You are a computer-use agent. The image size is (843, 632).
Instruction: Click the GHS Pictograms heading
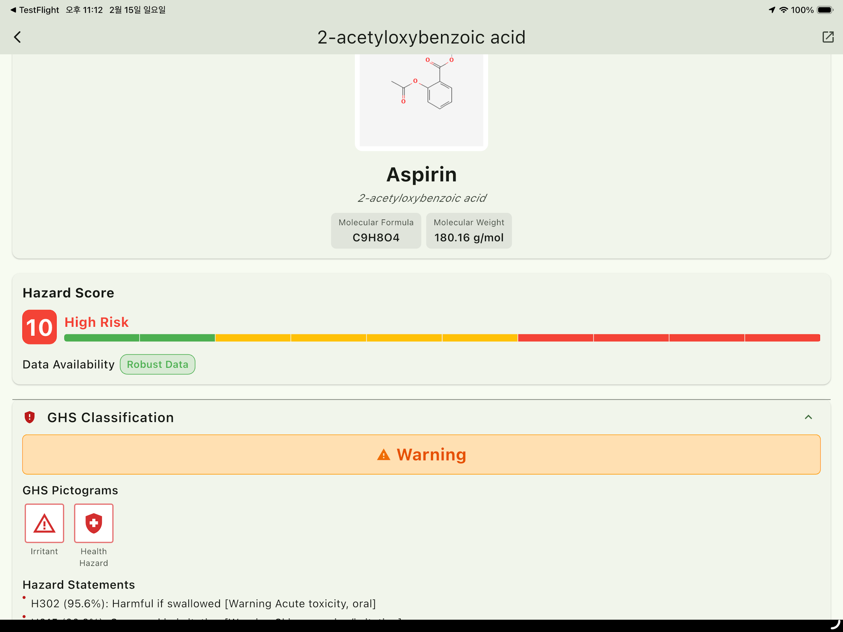(70, 490)
